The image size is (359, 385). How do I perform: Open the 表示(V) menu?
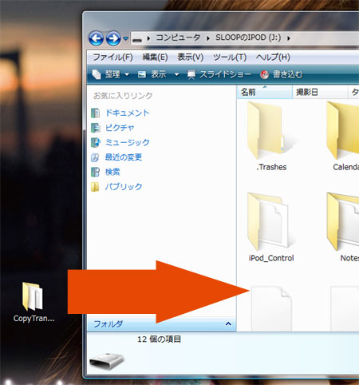191,58
